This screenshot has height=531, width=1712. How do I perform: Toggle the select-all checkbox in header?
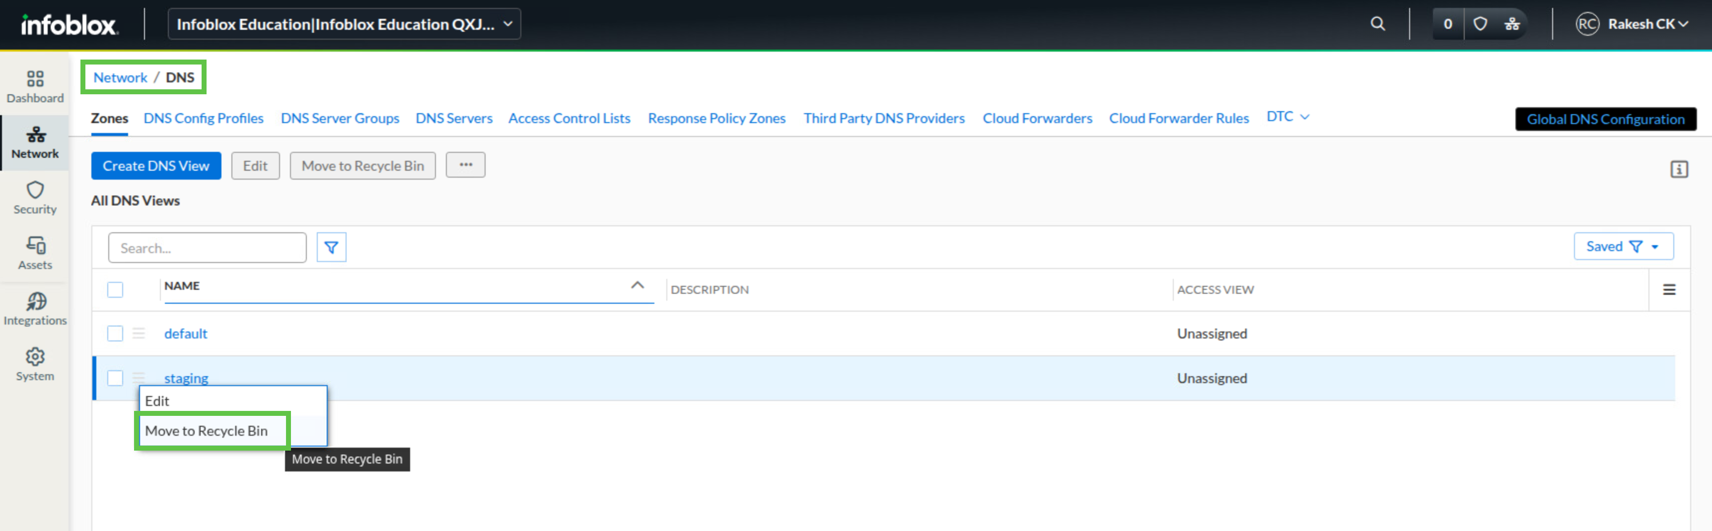[x=115, y=290]
